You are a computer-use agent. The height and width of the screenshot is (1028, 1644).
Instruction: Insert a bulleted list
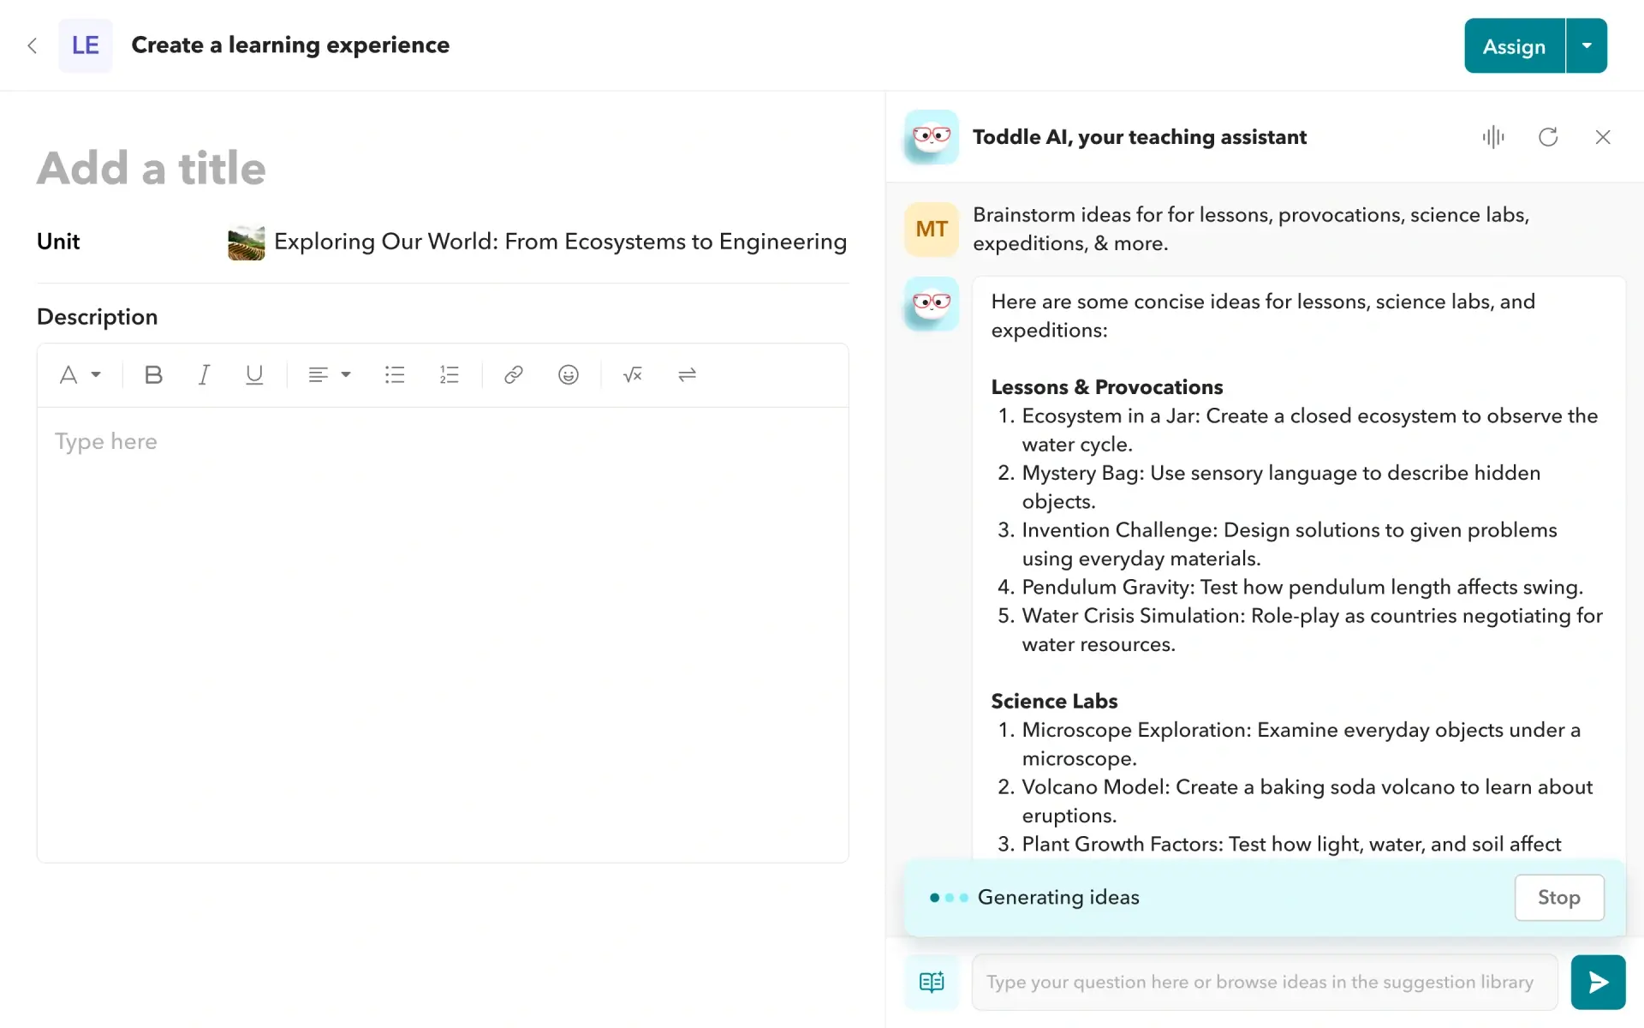pos(394,374)
